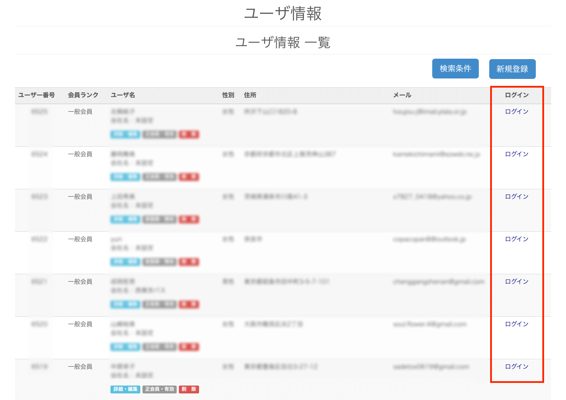Open ログイン link in the fifth user row
Image resolution: width=566 pixels, height=400 pixels.
click(516, 282)
